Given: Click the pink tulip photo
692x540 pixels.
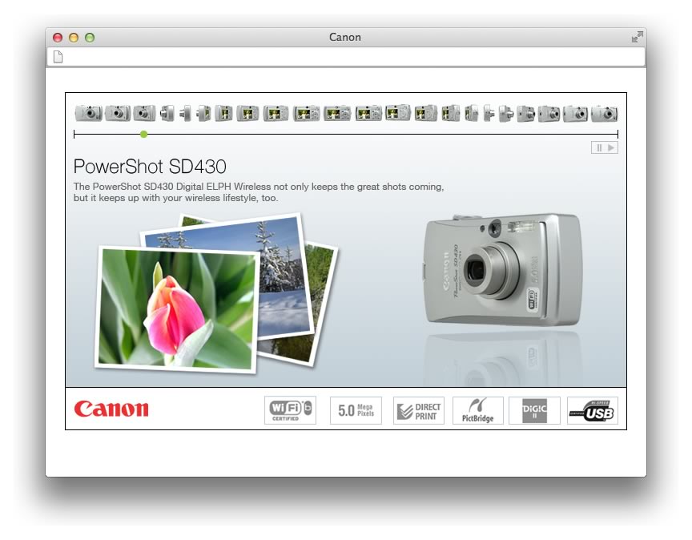Looking at the screenshot, I should pos(176,309).
